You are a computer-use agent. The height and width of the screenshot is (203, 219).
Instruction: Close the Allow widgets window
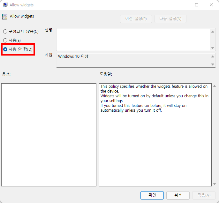(211, 5)
